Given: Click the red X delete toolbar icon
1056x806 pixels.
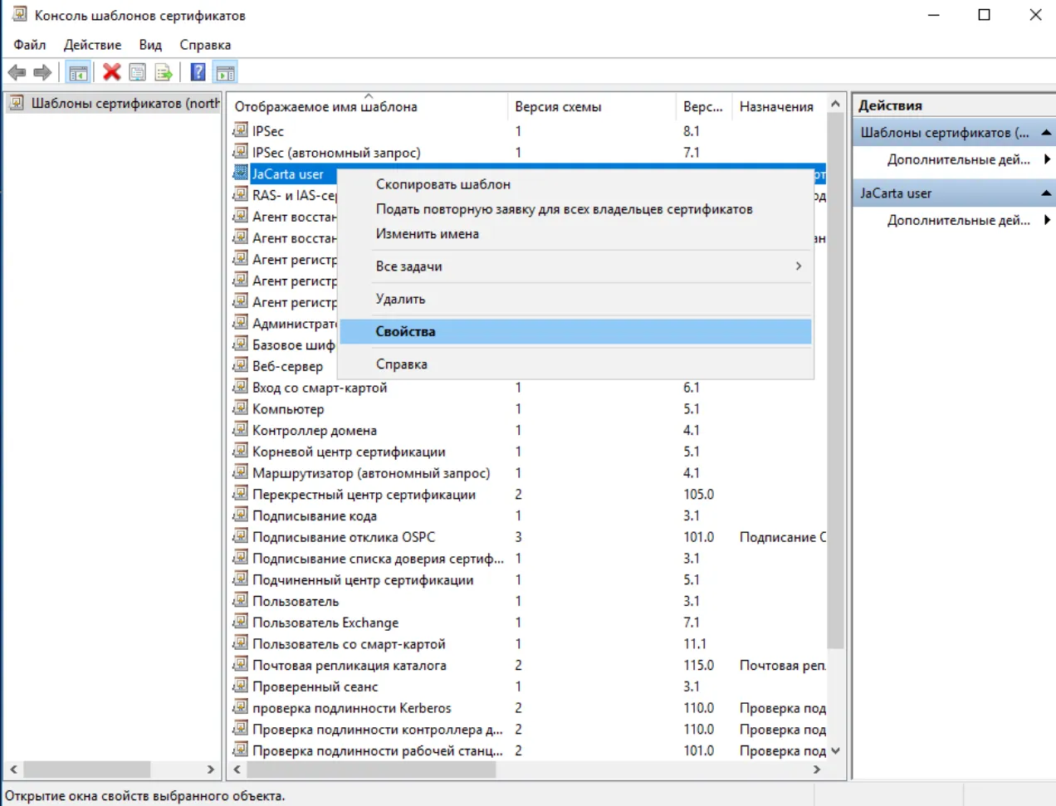Looking at the screenshot, I should coord(112,73).
